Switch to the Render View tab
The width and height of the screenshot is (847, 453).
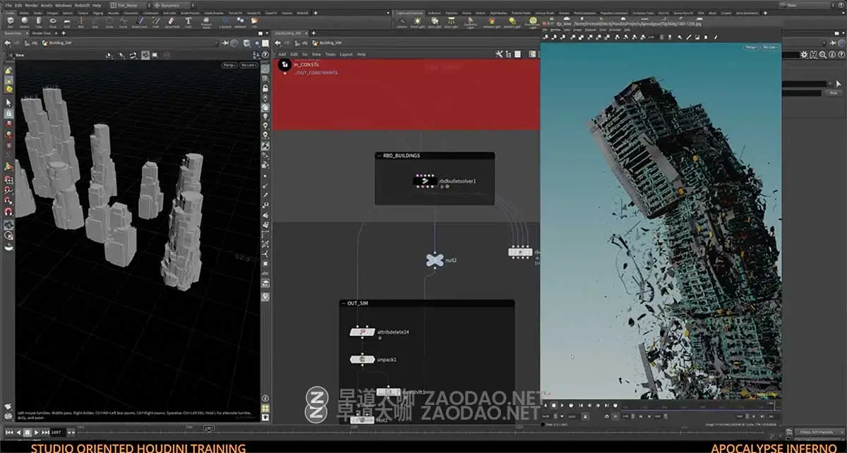pos(40,32)
